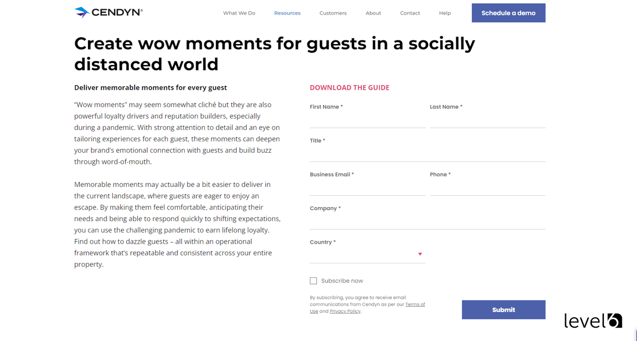Open the Terms of Use link

point(415,304)
